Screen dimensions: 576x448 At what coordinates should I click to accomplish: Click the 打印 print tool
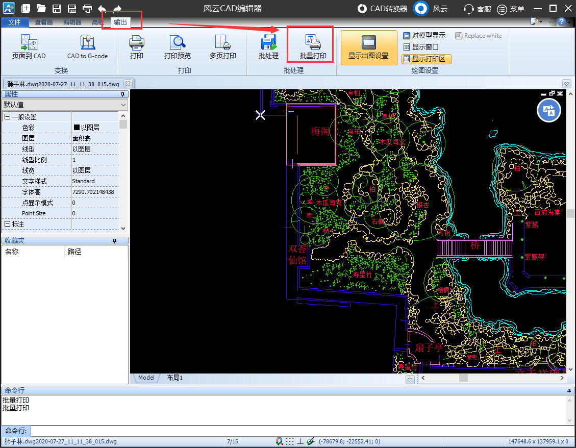[136, 47]
